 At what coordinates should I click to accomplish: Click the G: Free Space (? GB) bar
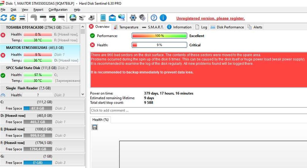38,162
